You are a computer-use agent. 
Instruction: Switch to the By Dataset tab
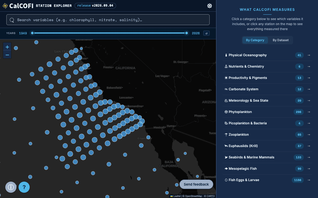point(281,40)
